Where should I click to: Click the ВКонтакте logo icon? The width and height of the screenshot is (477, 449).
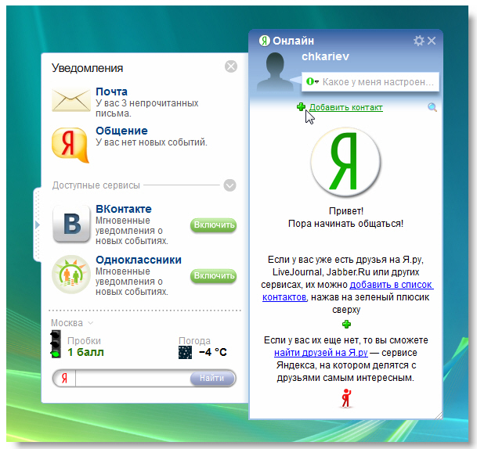coord(72,224)
